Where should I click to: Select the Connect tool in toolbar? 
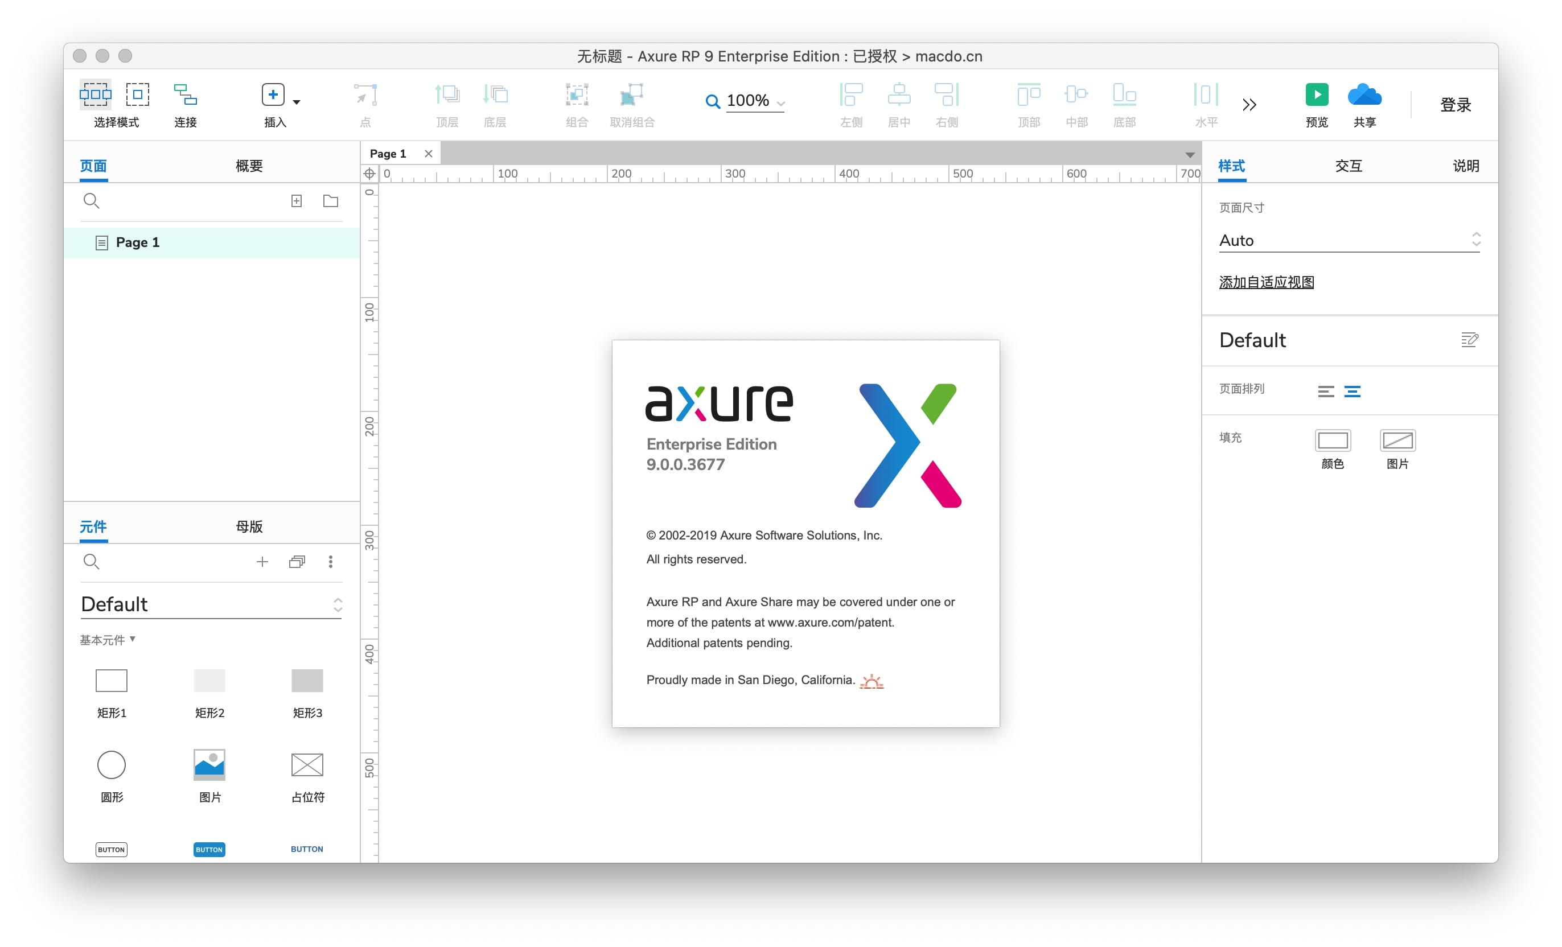185,95
